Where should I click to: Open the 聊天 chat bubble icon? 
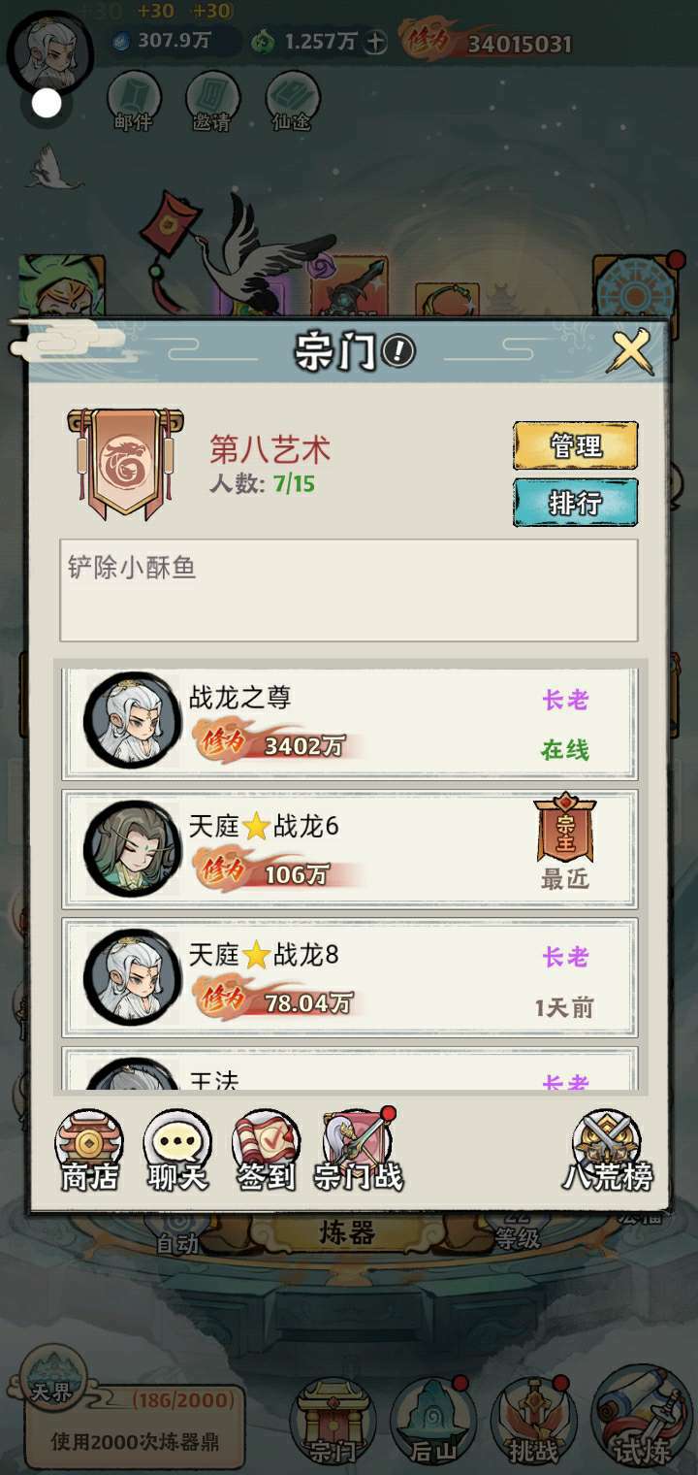(177, 1151)
